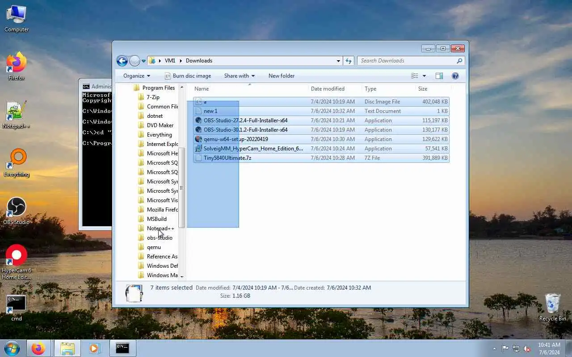The height and width of the screenshot is (357, 572).
Task: Click the Help question mark icon
Action: coord(455,76)
